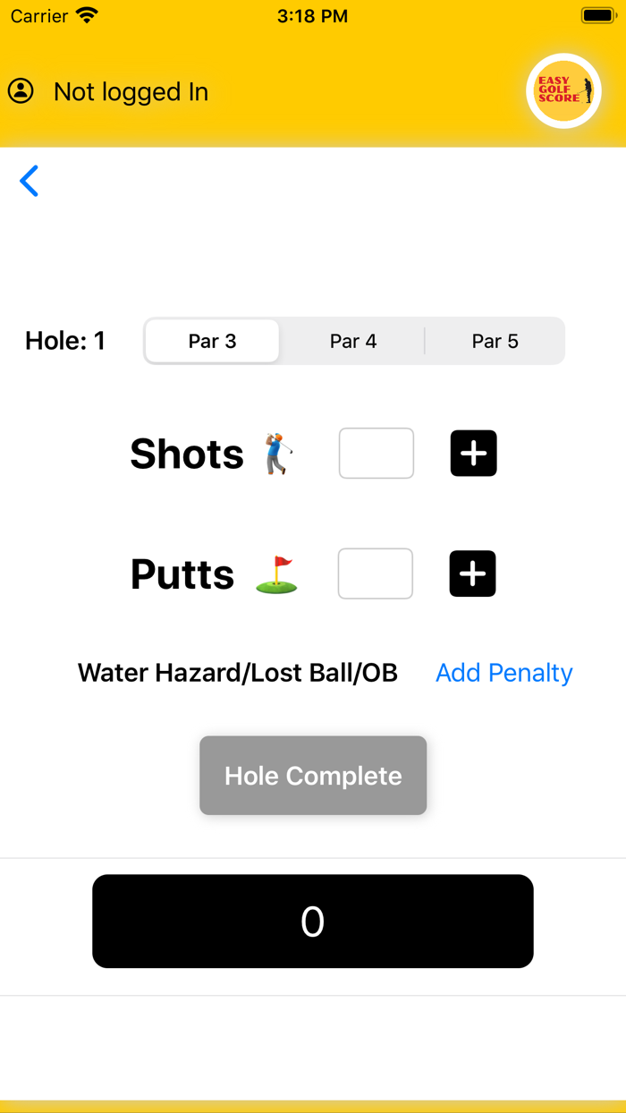Click the battery icon in the status bar

(595, 14)
